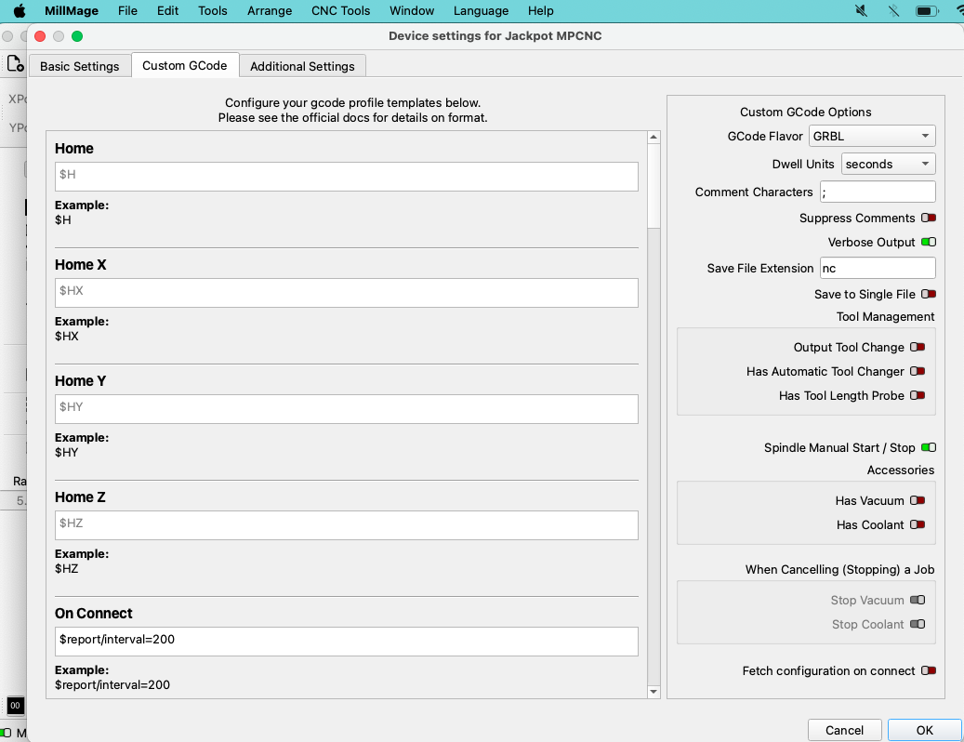This screenshot has height=742, width=964.
Task: Switch to the Additional Settings tab
Action: click(302, 66)
